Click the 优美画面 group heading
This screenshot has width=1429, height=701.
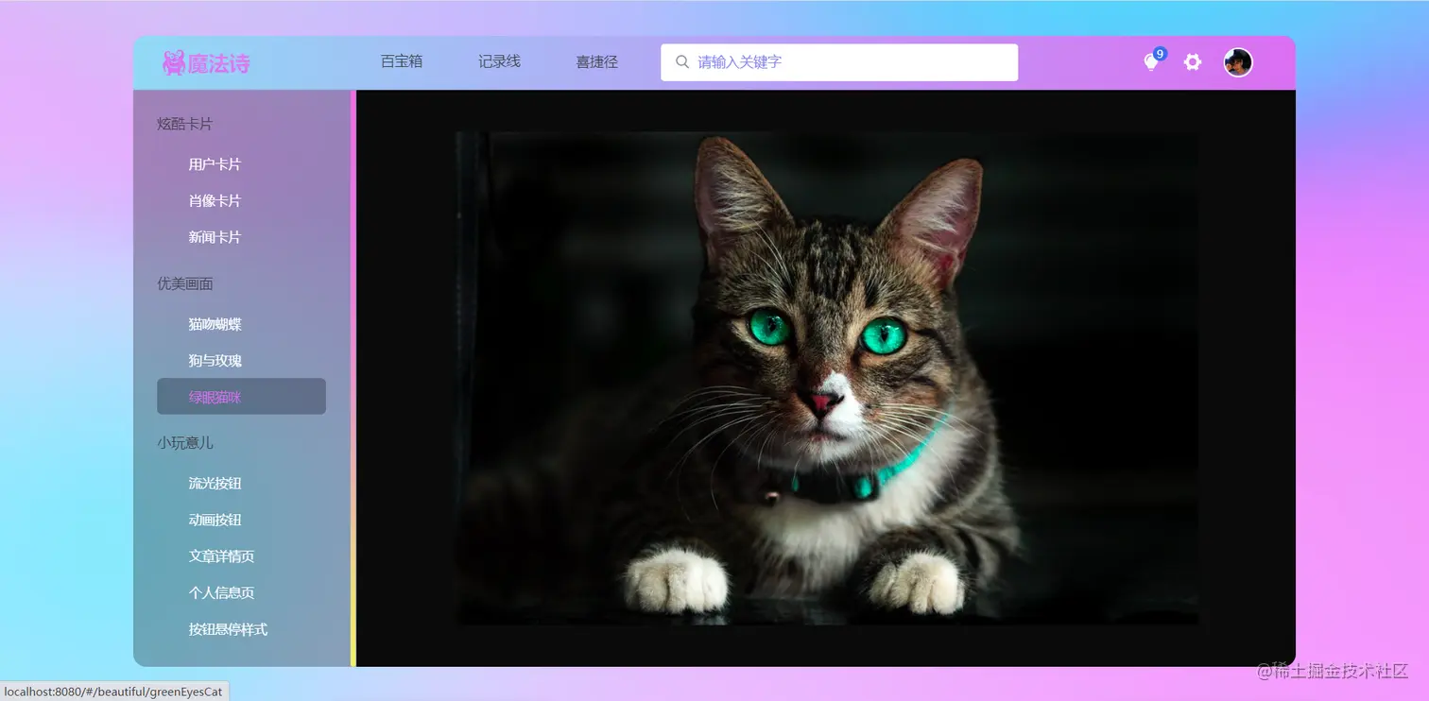(185, 283)
